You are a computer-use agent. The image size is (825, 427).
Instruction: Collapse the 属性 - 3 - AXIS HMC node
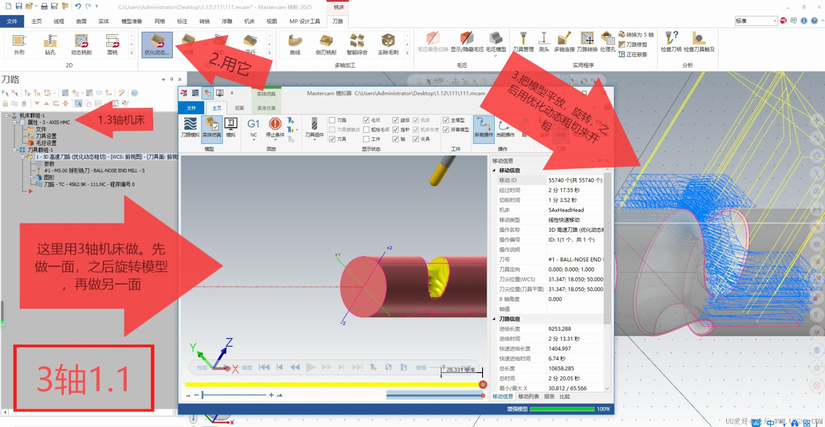[x=15, y=122]
